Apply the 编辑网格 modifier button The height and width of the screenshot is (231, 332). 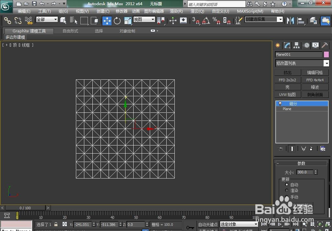pyautogui.click(x=315, y=73)
